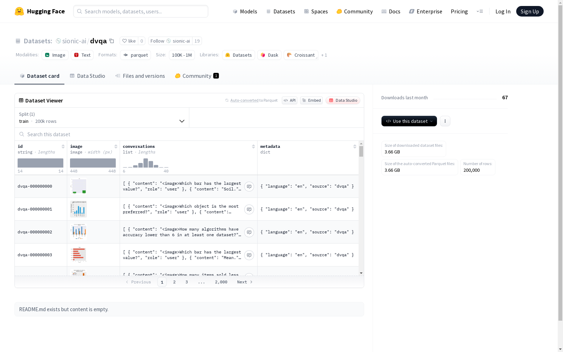Open conversation viewer icon for dvqa-000000002
The height and width of the screenshot is (352, 563).
[249, 232]
